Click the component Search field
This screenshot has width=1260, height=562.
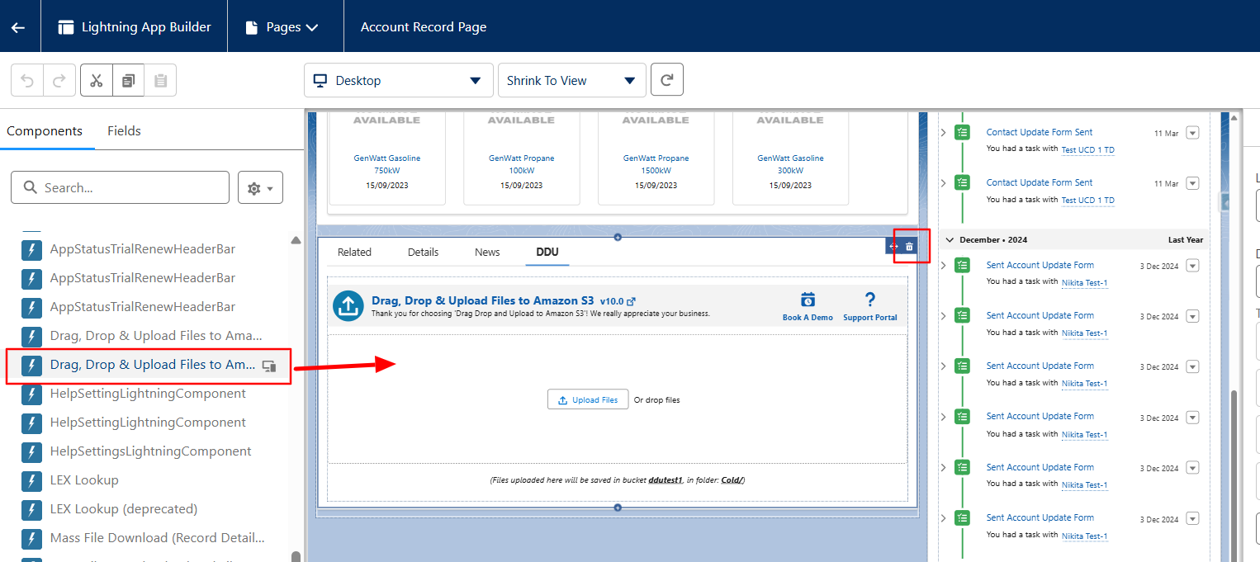120,187
